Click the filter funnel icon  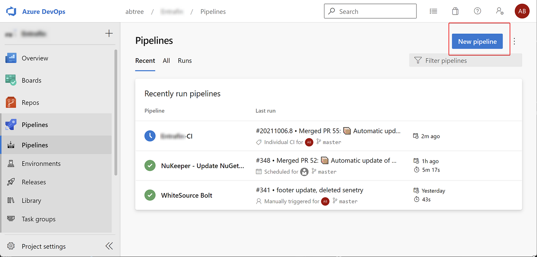[418, 61]
